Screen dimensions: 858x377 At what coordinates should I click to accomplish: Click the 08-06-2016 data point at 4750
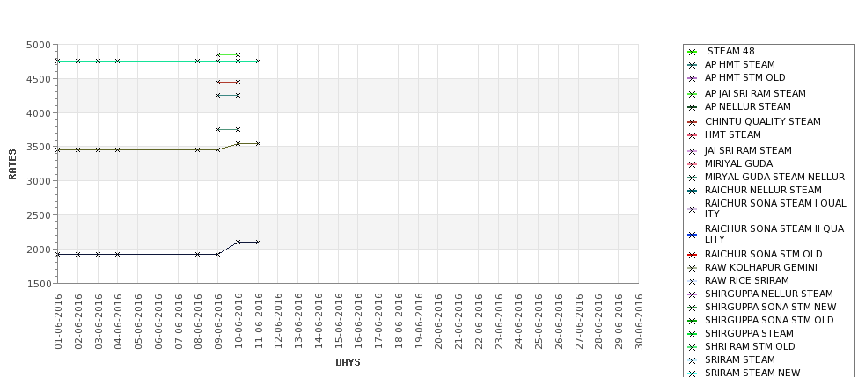click(x=197, y=62)
